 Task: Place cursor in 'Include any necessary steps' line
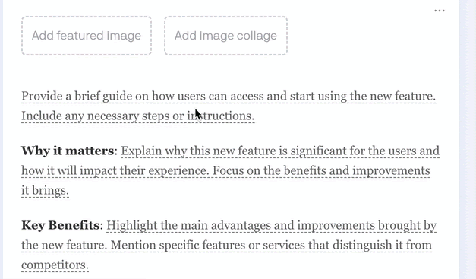click(138, 116)
